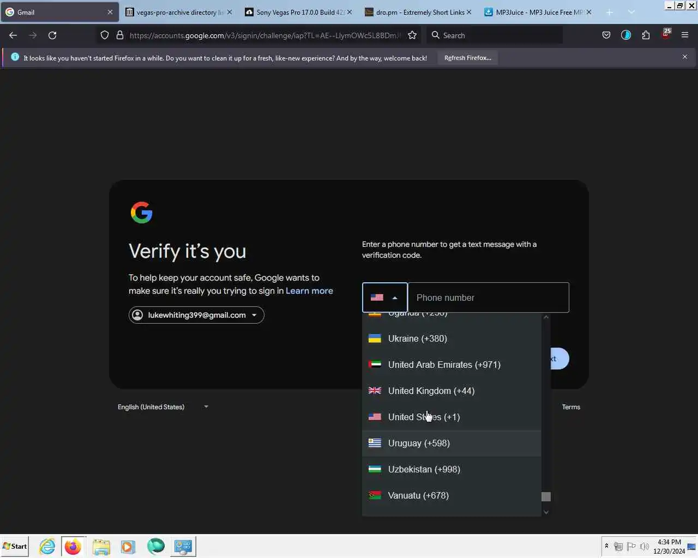This screenshot has width=698, height=558.
Task: Click the Phone number field
Action: coord(489,298)
